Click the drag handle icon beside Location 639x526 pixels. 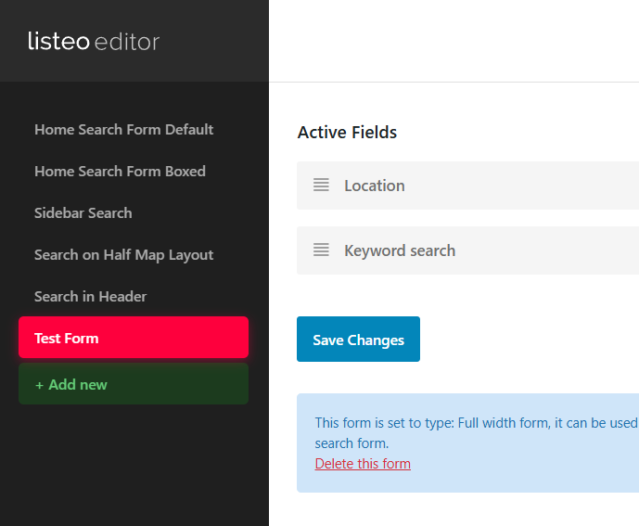(321, 185)
